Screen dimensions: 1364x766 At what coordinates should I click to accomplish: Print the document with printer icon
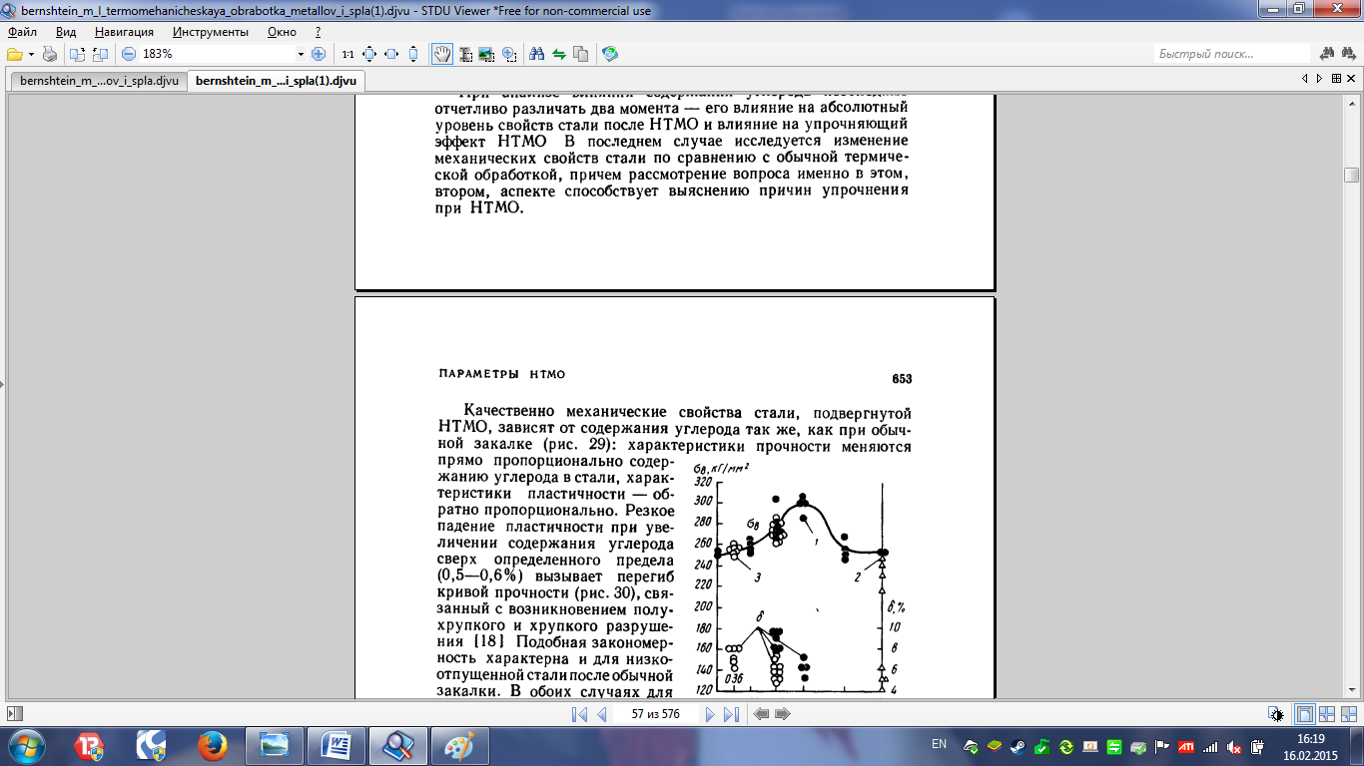(49, 54)
